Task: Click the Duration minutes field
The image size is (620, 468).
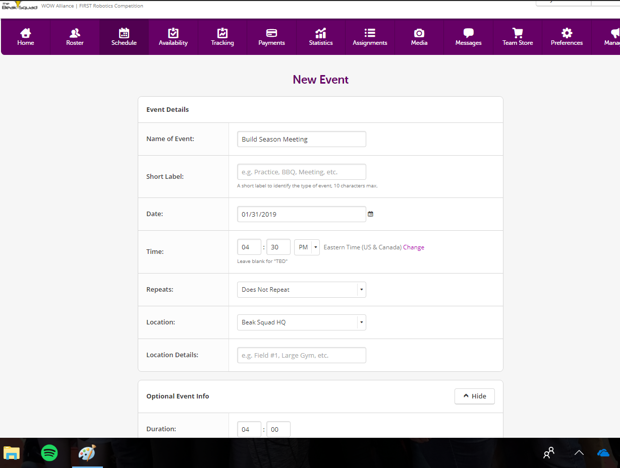Action: pos(278,429)
